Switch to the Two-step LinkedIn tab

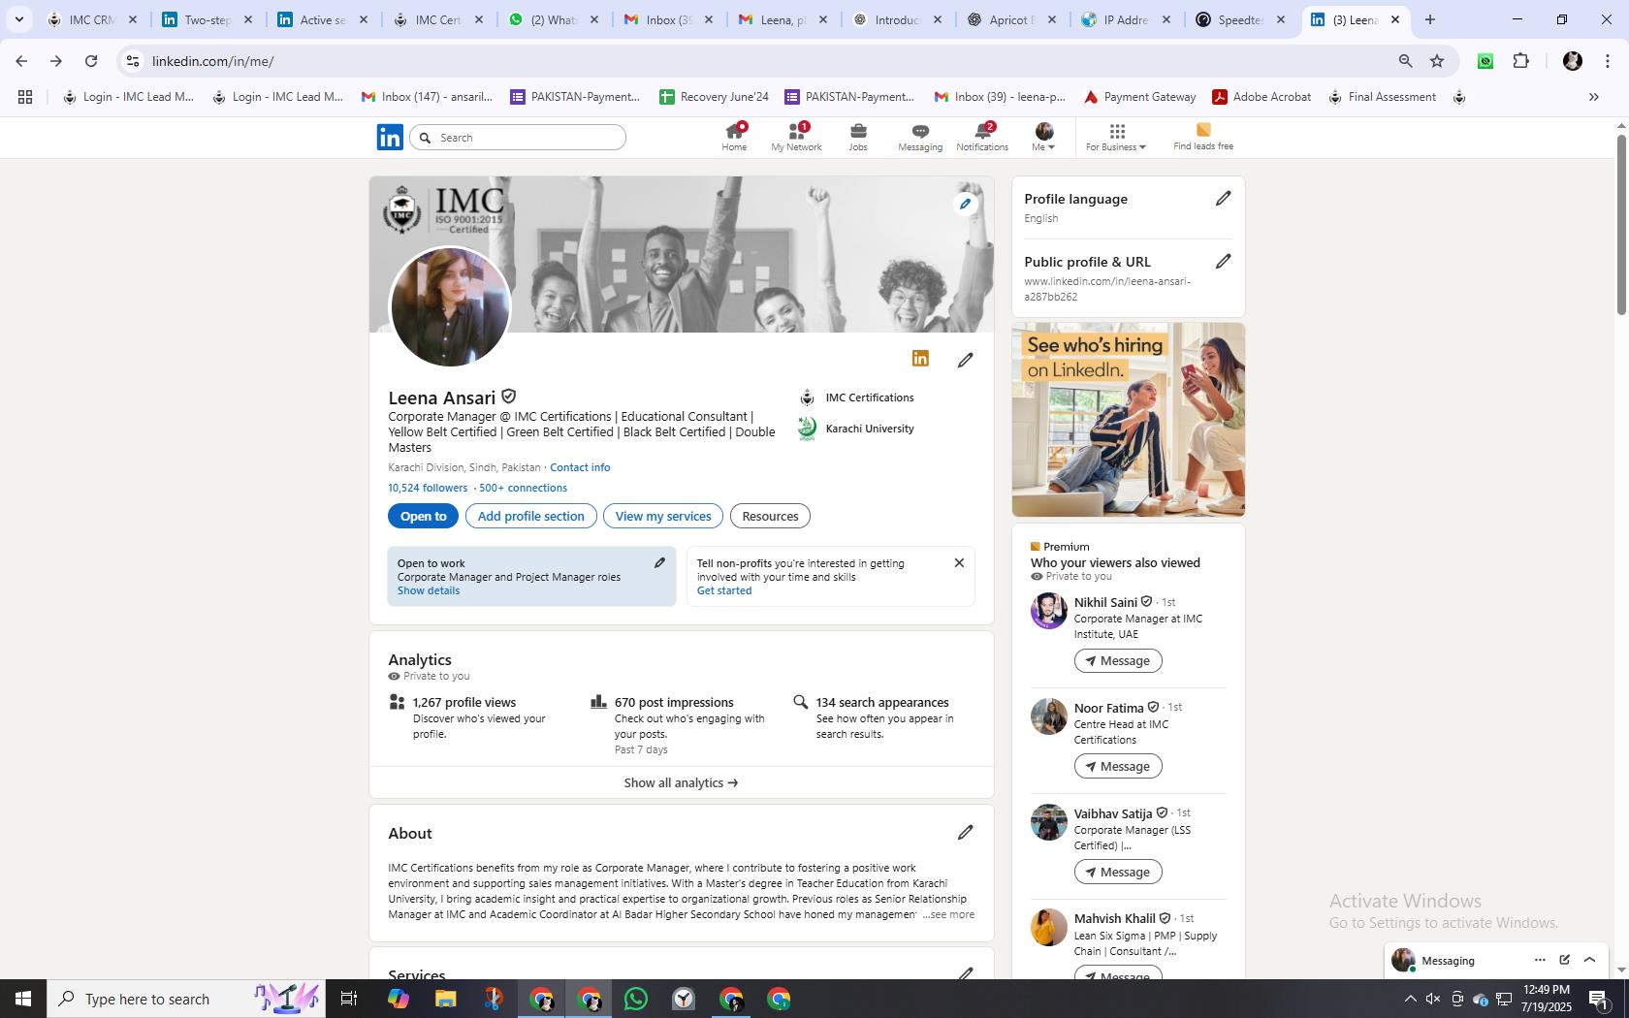pos(208,19)
